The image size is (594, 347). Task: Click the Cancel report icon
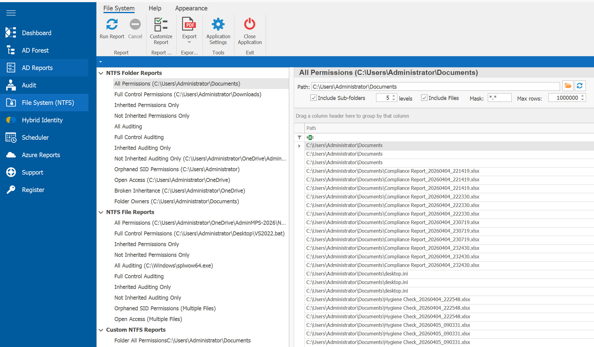pyautogui.click(x=135, y=24)
